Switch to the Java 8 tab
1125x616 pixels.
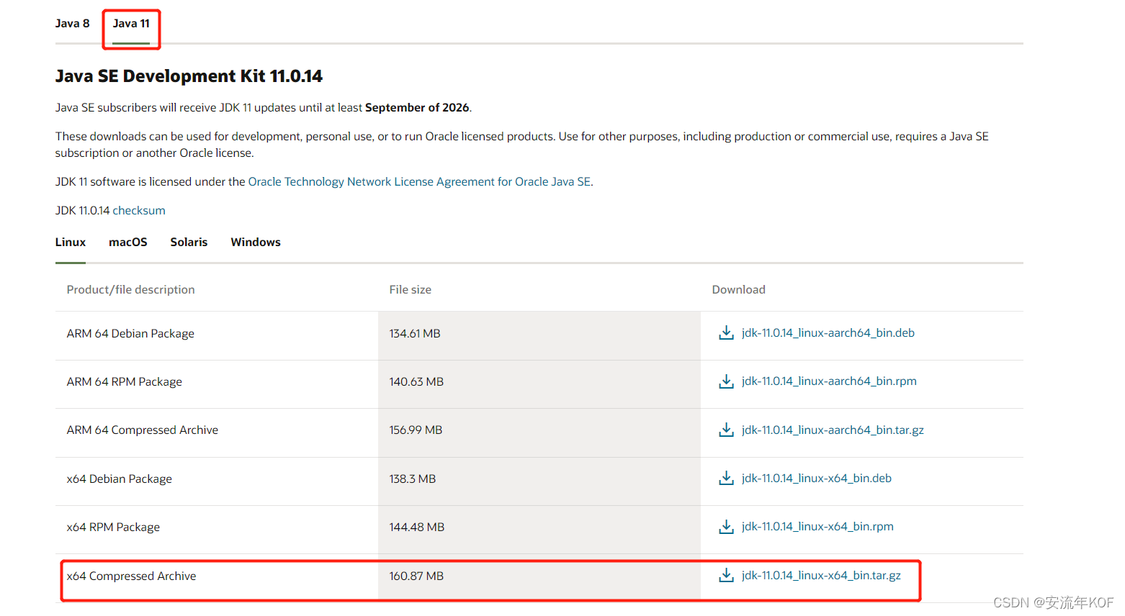[73, 24]
